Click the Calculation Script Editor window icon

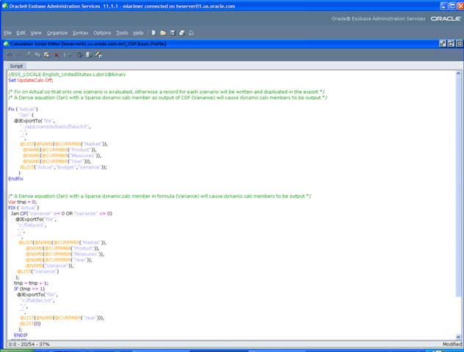click(6, 44)
